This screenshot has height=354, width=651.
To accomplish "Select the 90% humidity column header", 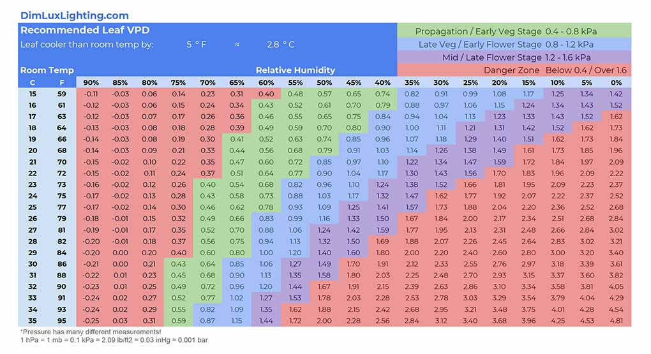I will coord(91,82).
